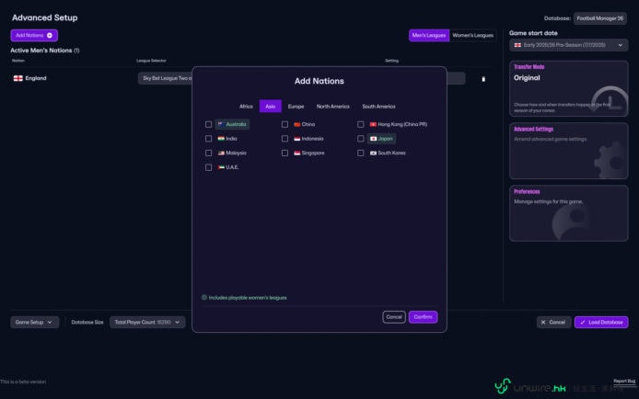Screen dimensions: 639x399
Task: Open the Total Player Count dropdown
Action: tap(147, 322)
